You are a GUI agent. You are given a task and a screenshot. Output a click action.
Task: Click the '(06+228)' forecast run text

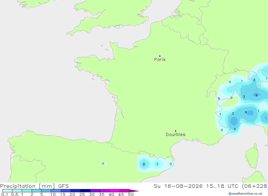coord(255,186)
